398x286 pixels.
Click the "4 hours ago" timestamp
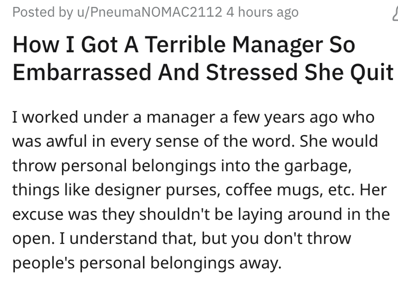(262, 12)
